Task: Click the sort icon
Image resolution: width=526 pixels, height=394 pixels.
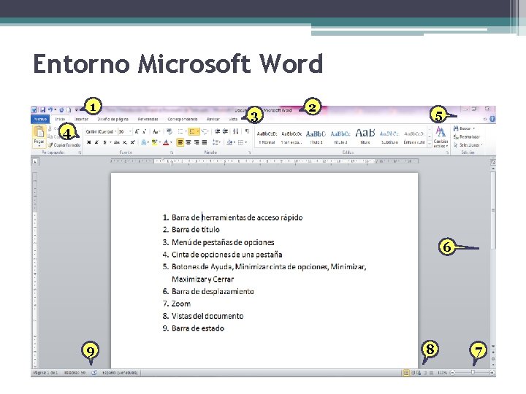Action: click(x=236, y=131)
